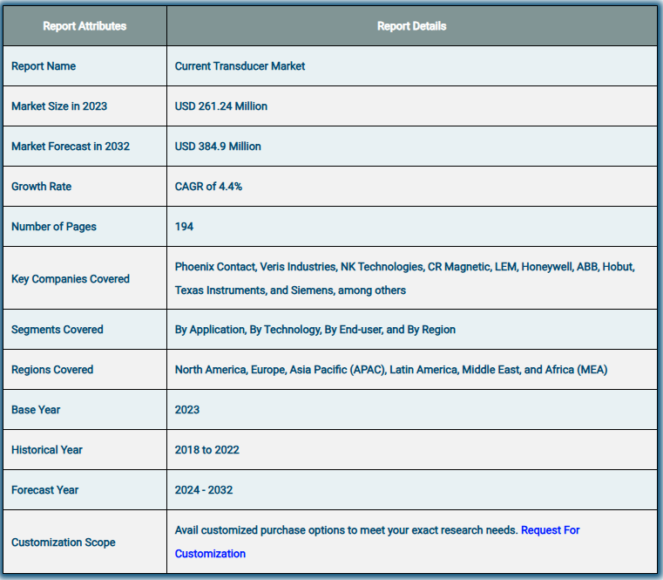Click the Report Name row label
Screen dimensions: 663x580
click(x=44, y=66)
